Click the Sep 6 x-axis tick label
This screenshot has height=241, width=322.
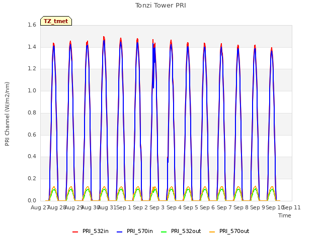(207, 207)
